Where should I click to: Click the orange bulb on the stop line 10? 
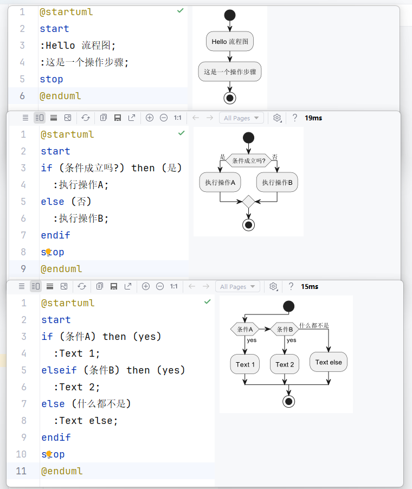click(49, 454)
